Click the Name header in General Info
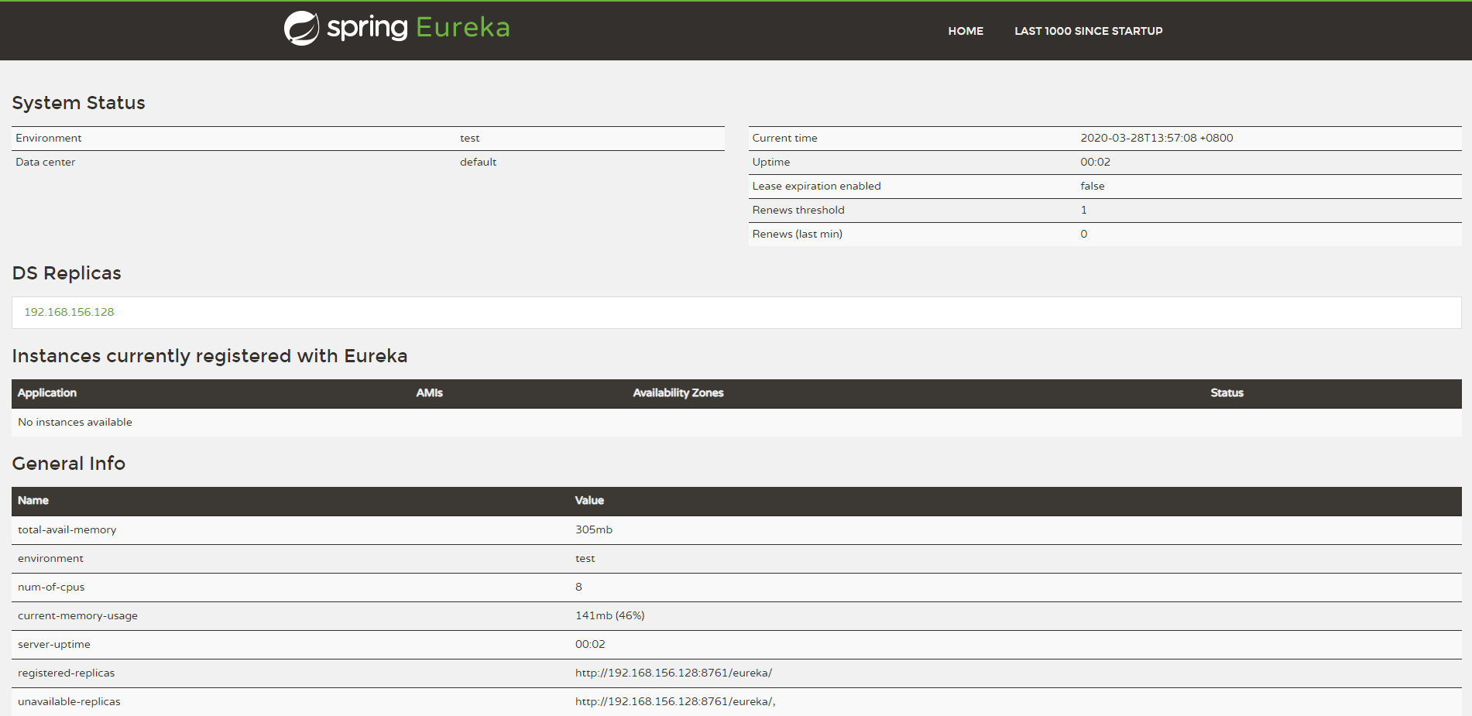Screen dimensions: 1472x716 click(33, 501)
